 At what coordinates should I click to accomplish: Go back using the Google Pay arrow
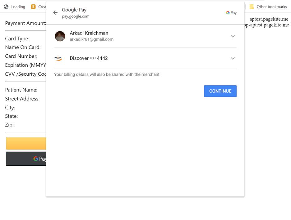pyautogui.click(x=55, y=13)
